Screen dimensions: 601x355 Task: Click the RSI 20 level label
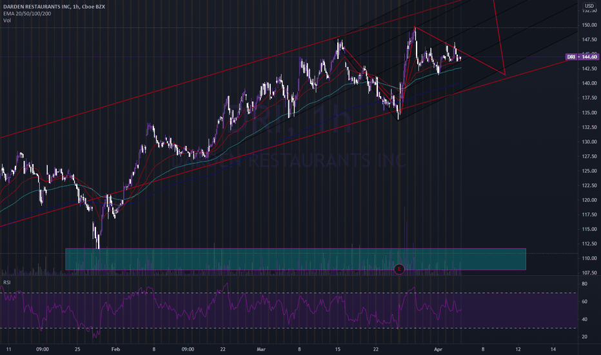pos(584,337)
